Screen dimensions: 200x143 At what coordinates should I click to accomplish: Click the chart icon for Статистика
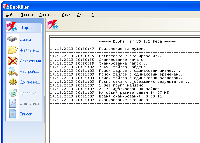pyautogui.click(x=13, y=103)
